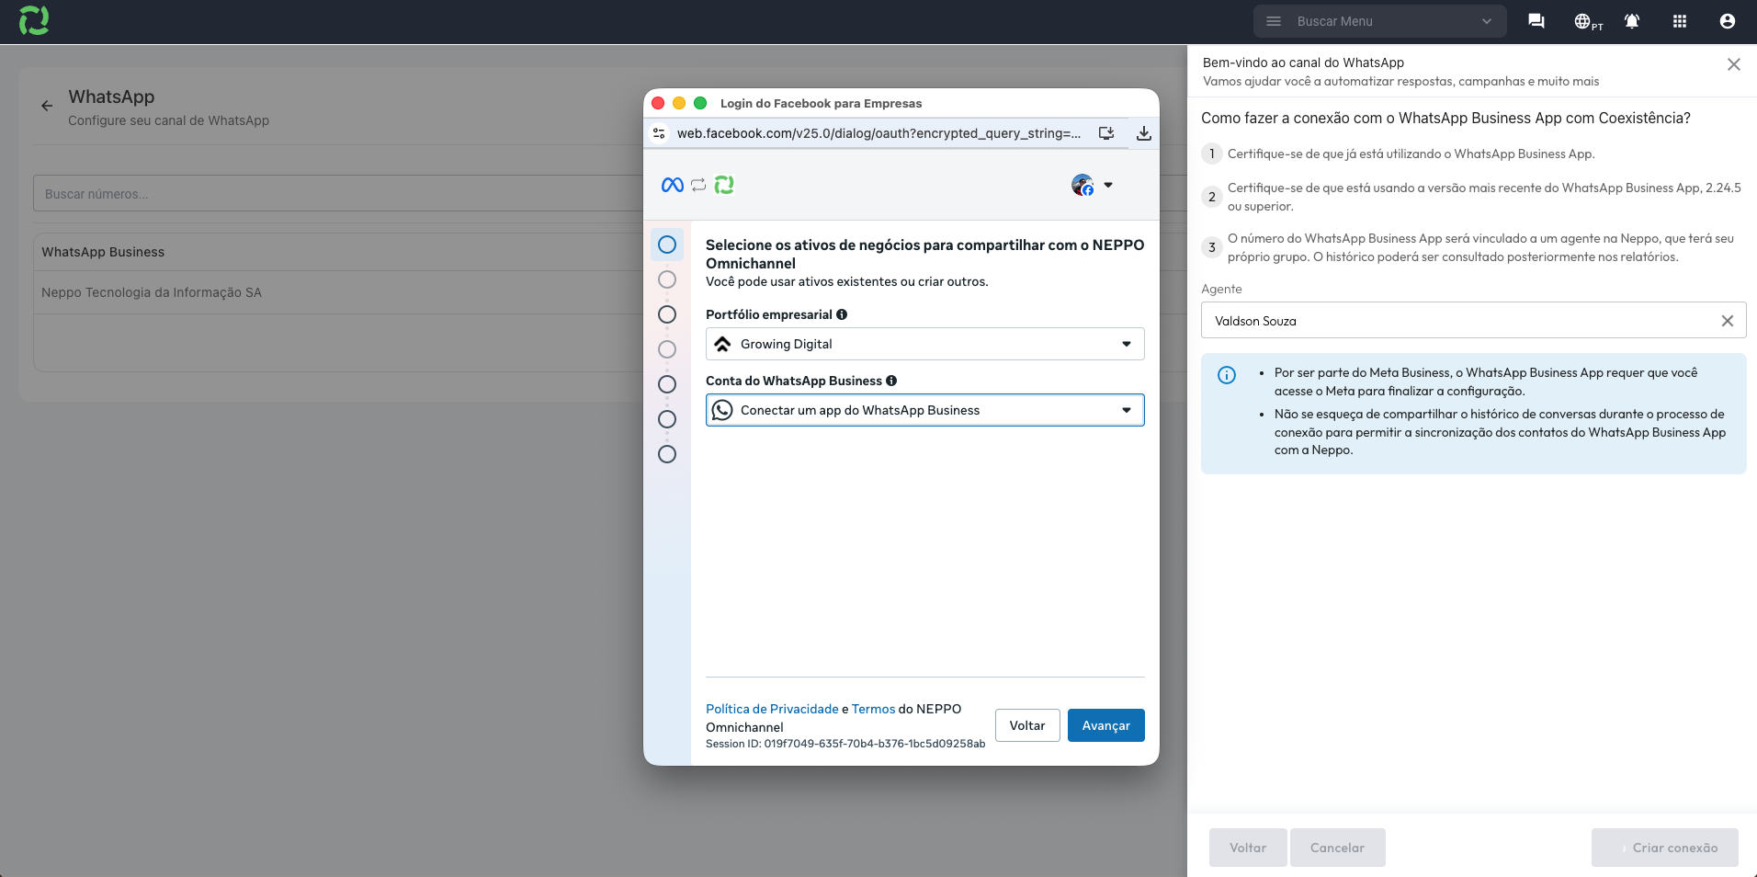
Task: Open the user account icon
Action: (x=1728, y=21)
